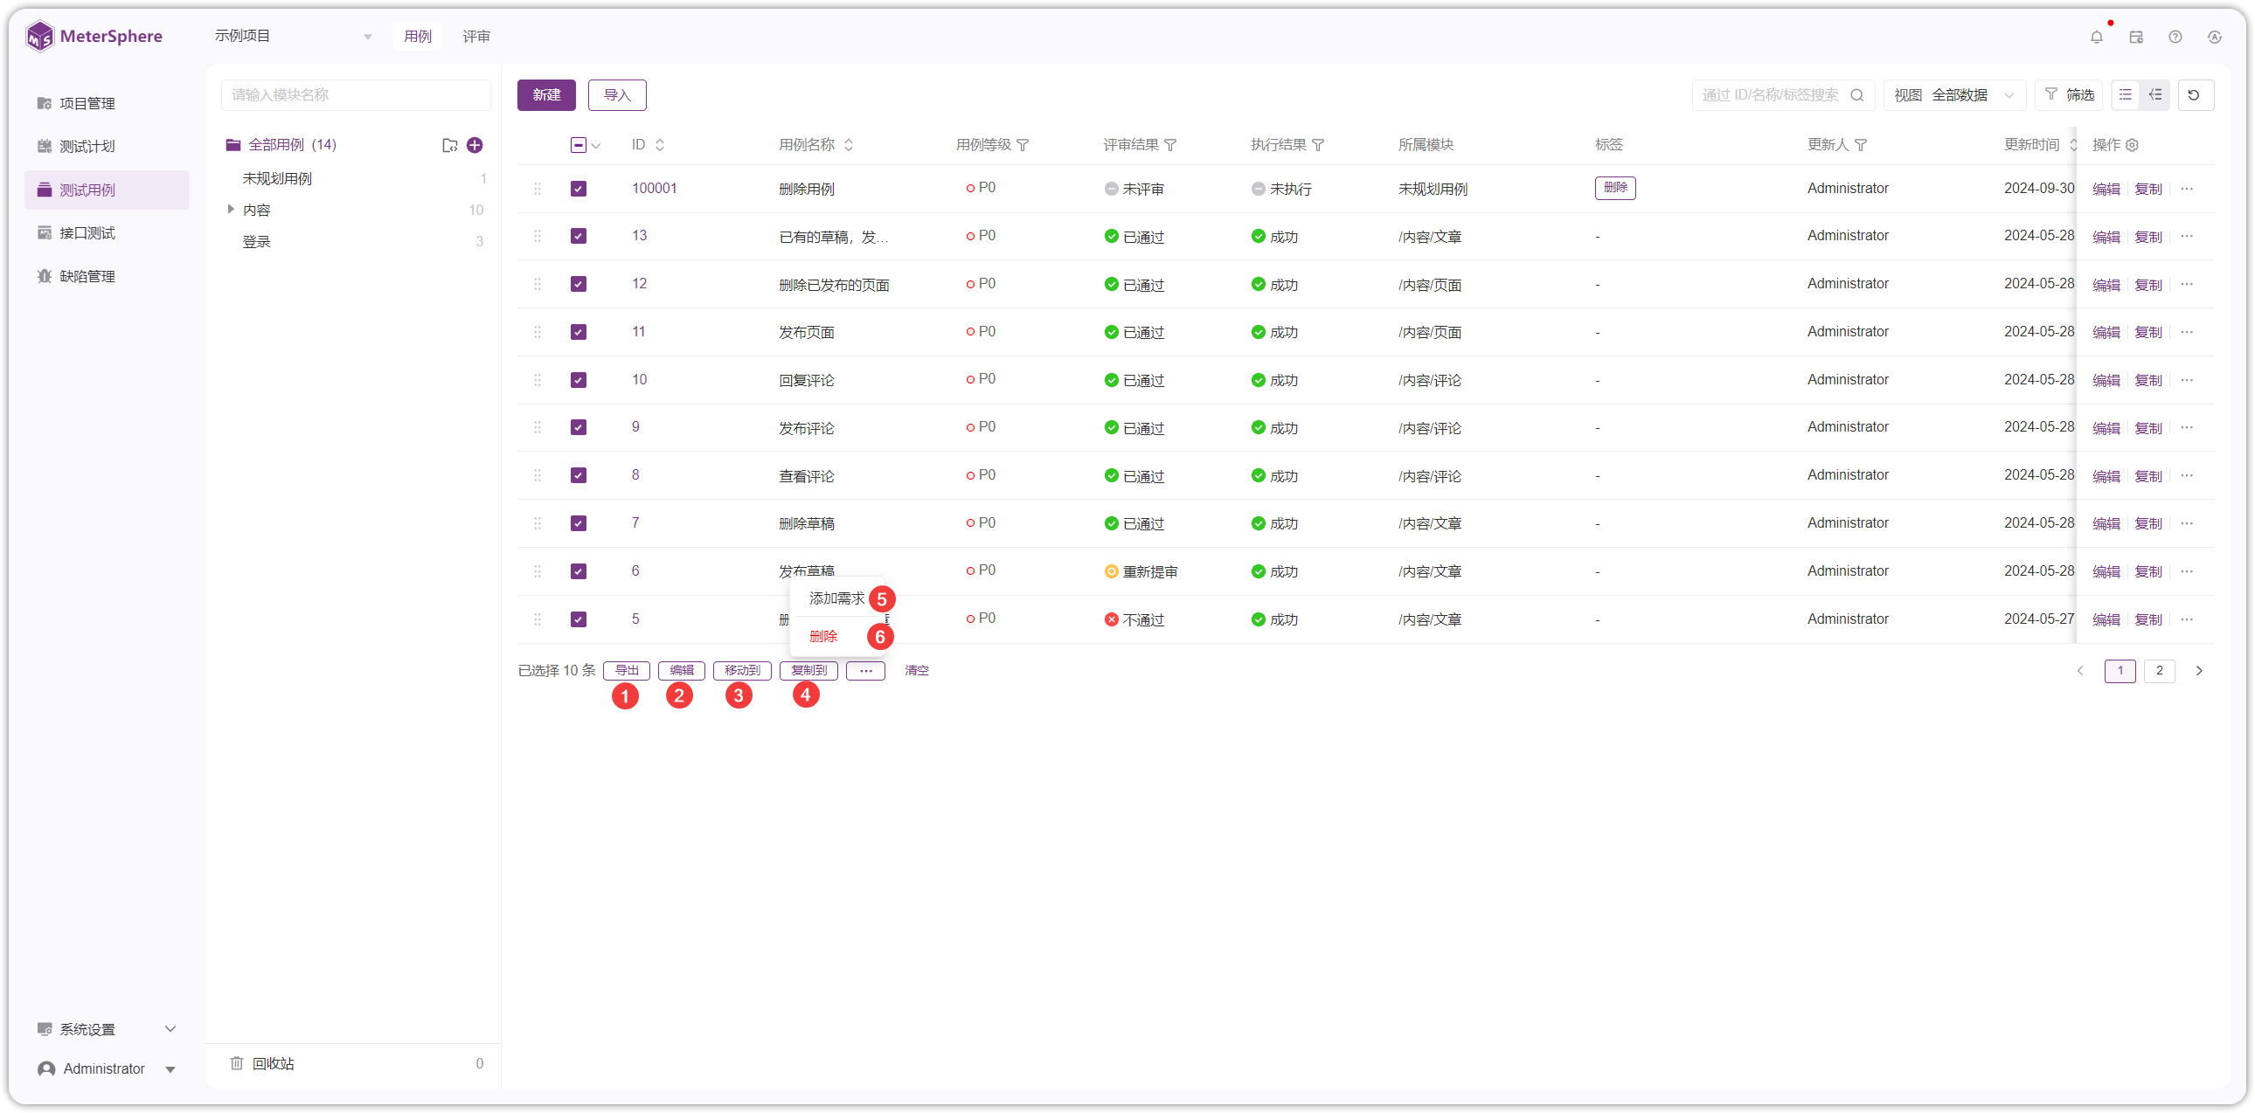Uncheck the checkbox for case 100001
The image size is (2255, 1113).
coord(579,189)
